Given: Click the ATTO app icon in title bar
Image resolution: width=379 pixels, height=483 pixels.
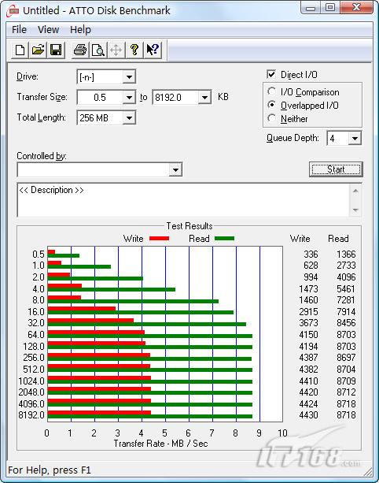Looking at the screenshot, I should tap(14, 11).
